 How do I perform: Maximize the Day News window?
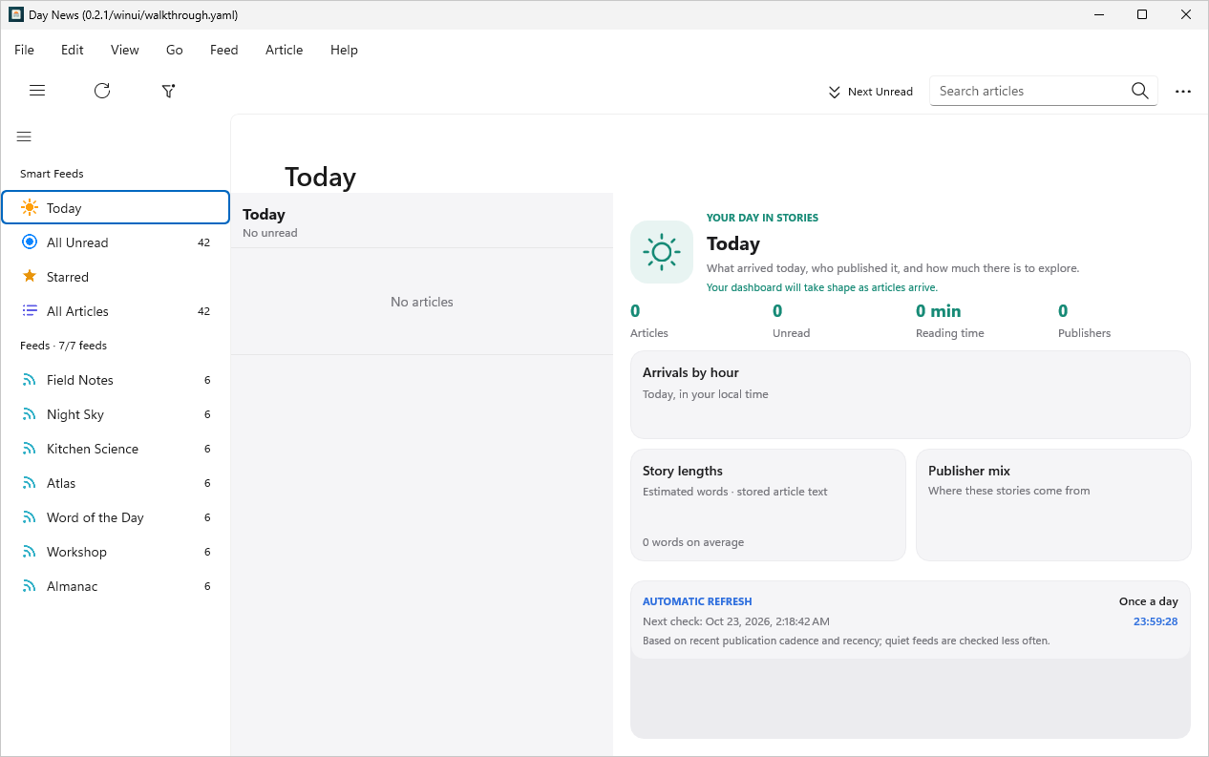(x=1142, y=14)
